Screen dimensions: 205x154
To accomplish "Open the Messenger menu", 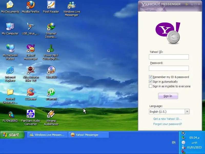I will tap(147, 9).
